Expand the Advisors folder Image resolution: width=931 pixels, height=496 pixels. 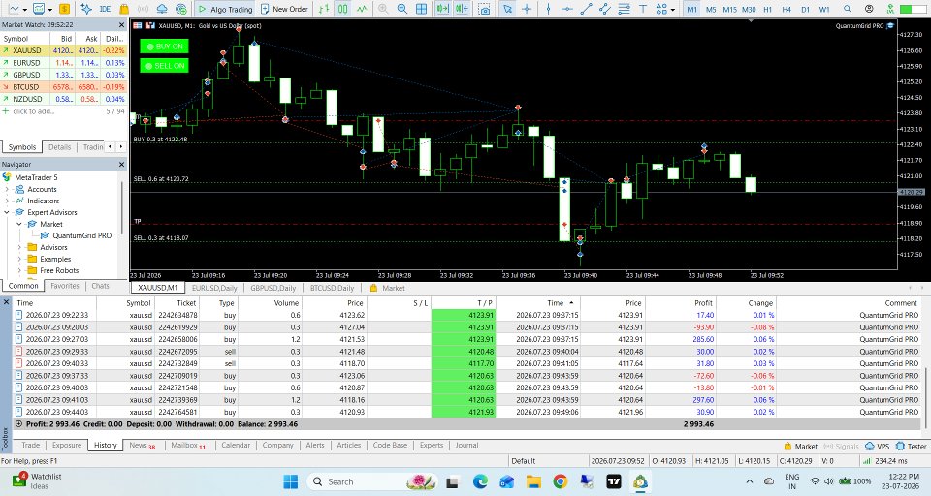click(19, 247)
